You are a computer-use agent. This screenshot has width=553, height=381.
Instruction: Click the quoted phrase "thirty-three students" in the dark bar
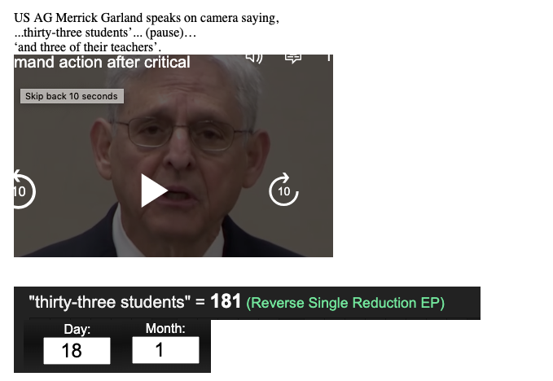tap(109, 302)
